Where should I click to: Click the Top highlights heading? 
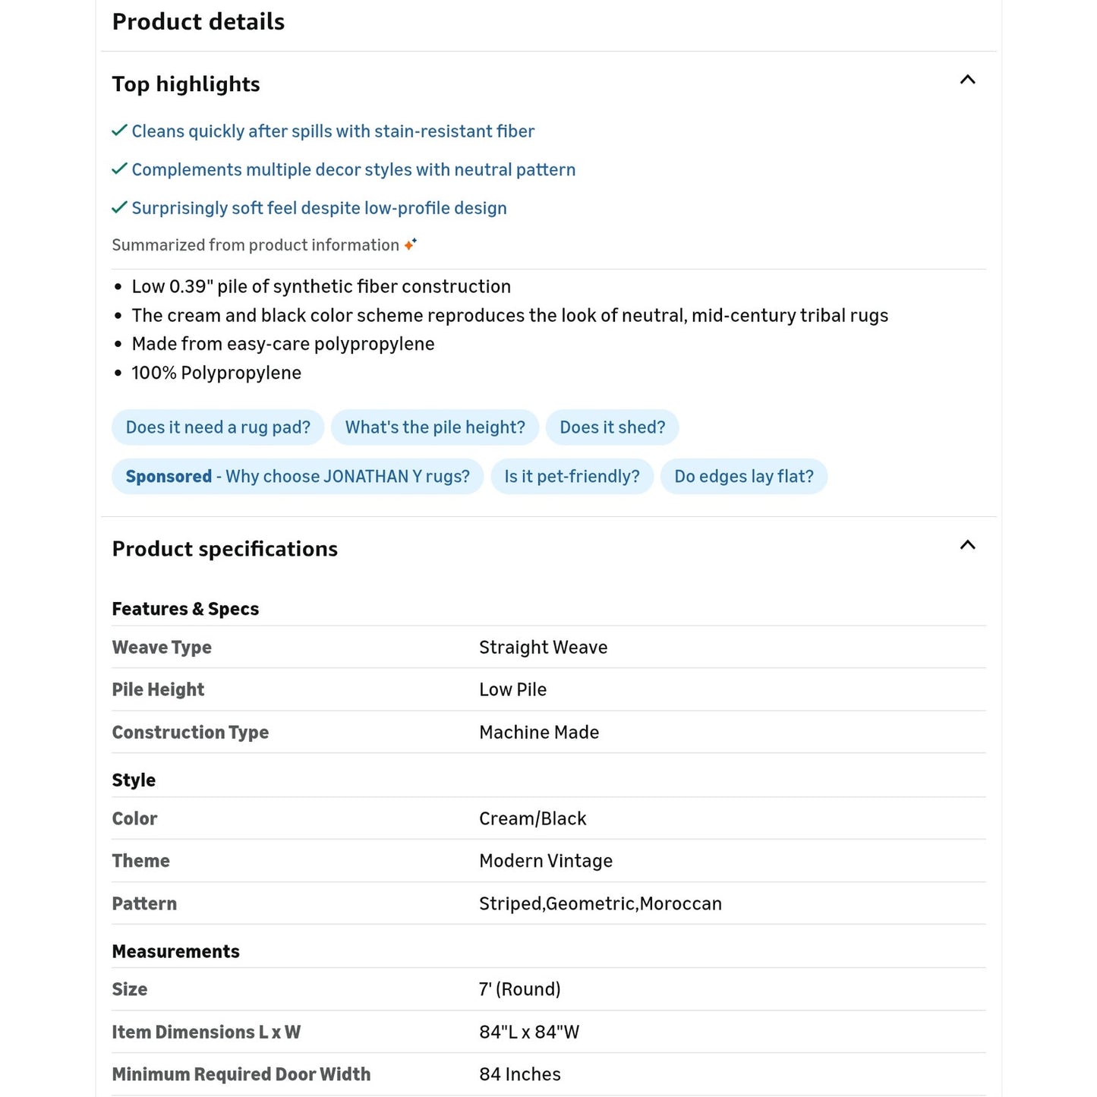[186, 84]
